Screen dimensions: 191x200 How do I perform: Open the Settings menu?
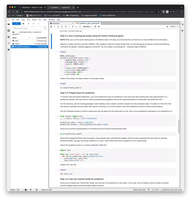(x=52, y=19)
